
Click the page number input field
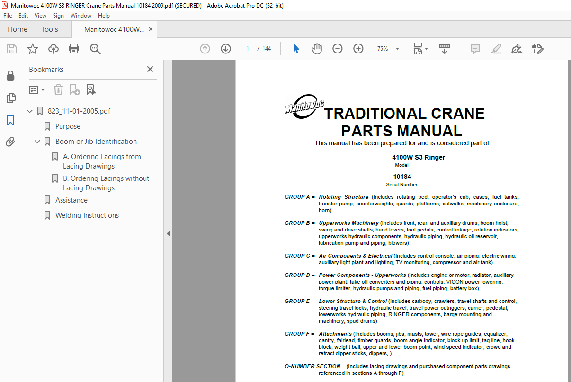(247, 49)
